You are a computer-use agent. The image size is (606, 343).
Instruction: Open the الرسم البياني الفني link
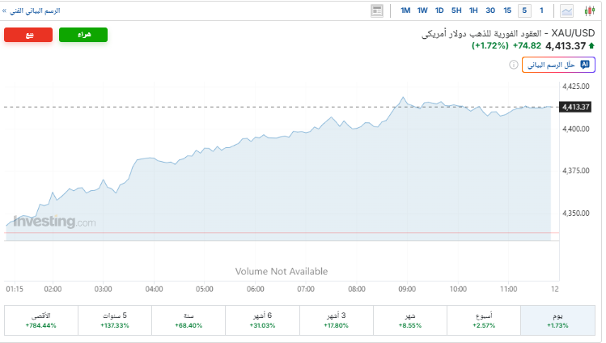click(x=32, y=11)
